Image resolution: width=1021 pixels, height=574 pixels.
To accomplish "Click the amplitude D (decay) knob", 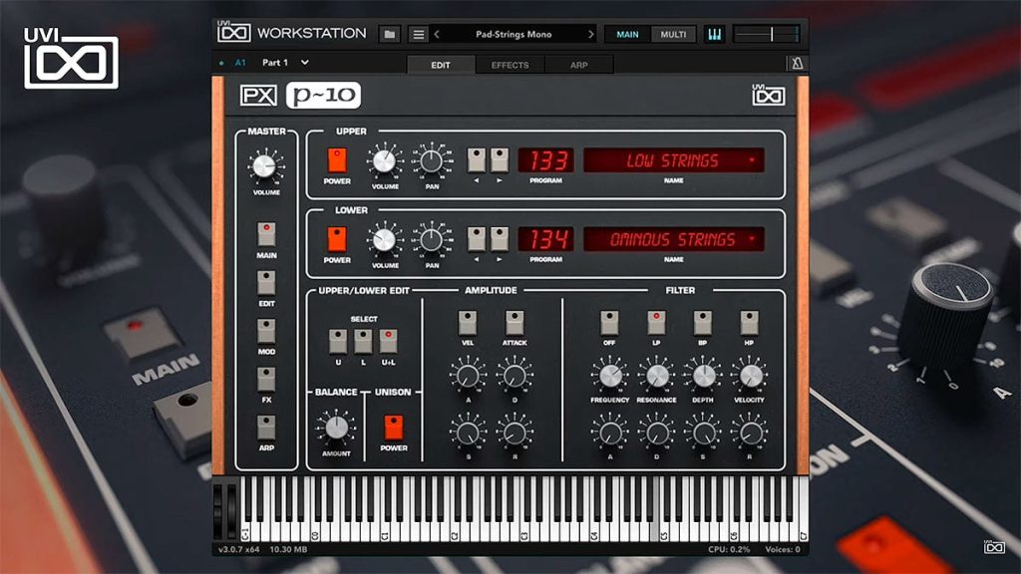I will click(x=514, y=376).
